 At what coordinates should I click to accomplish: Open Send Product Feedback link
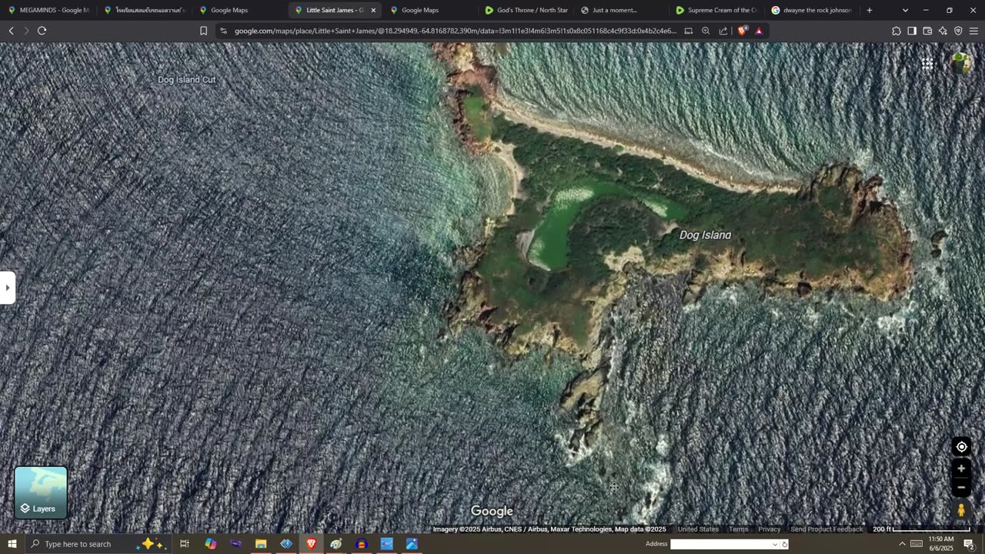tap(826, 529)
